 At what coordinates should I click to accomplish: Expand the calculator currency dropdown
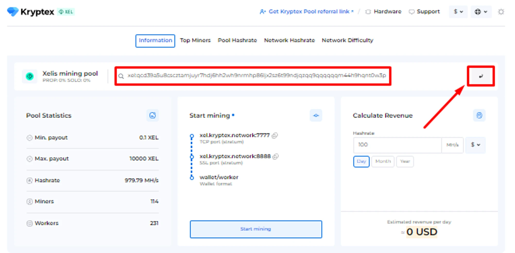point(475,145)
